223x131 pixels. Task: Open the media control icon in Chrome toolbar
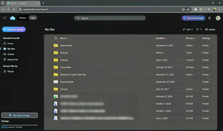pyautogui.click(x=209, y=10)
